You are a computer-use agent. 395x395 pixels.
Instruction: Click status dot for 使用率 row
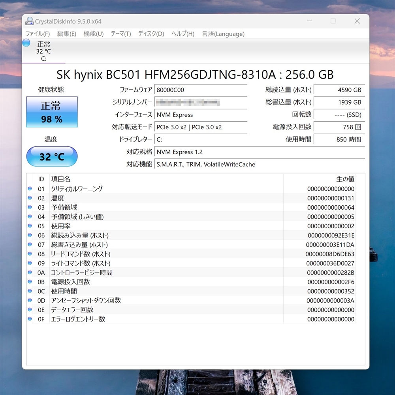click(30, 226)
